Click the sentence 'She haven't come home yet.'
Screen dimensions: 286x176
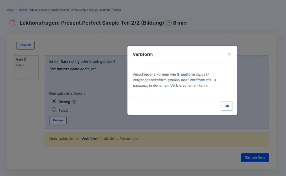pos(73,69)
